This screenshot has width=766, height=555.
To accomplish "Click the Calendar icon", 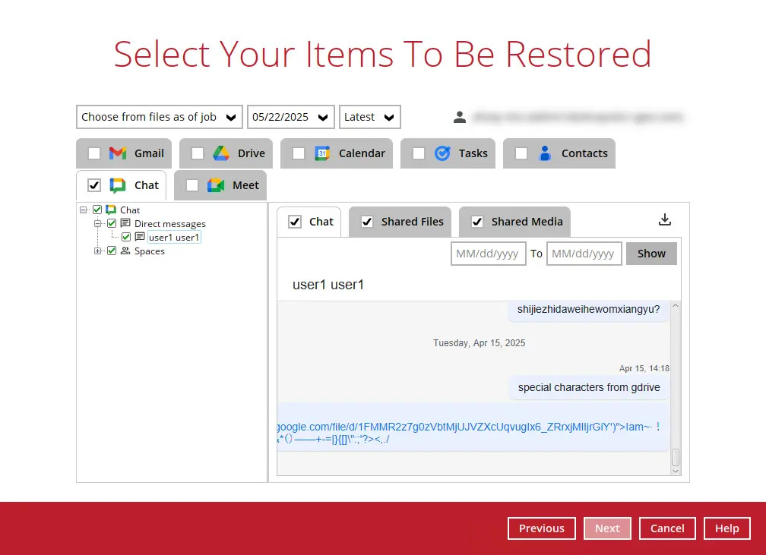I will click(322, 153).
